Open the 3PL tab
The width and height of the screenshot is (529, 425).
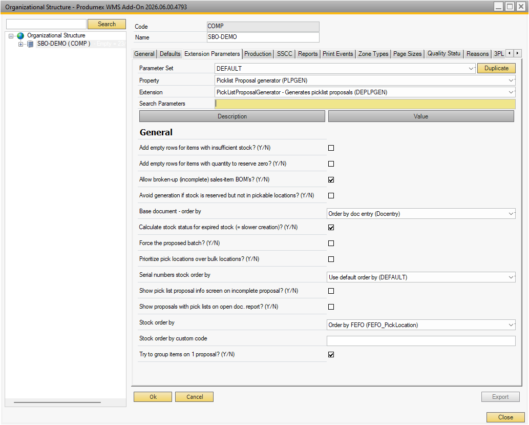tap(499, 54)
